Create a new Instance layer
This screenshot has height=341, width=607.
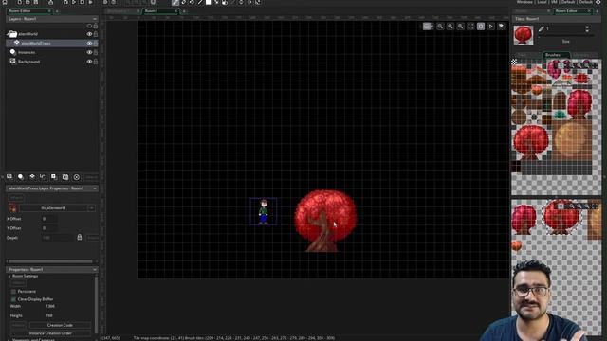(x=21, y=177)
